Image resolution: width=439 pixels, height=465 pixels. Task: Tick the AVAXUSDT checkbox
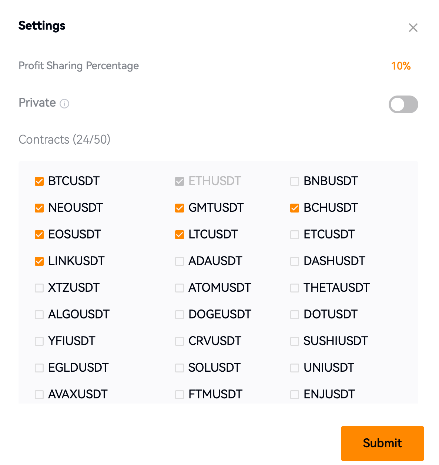(39, 395)
